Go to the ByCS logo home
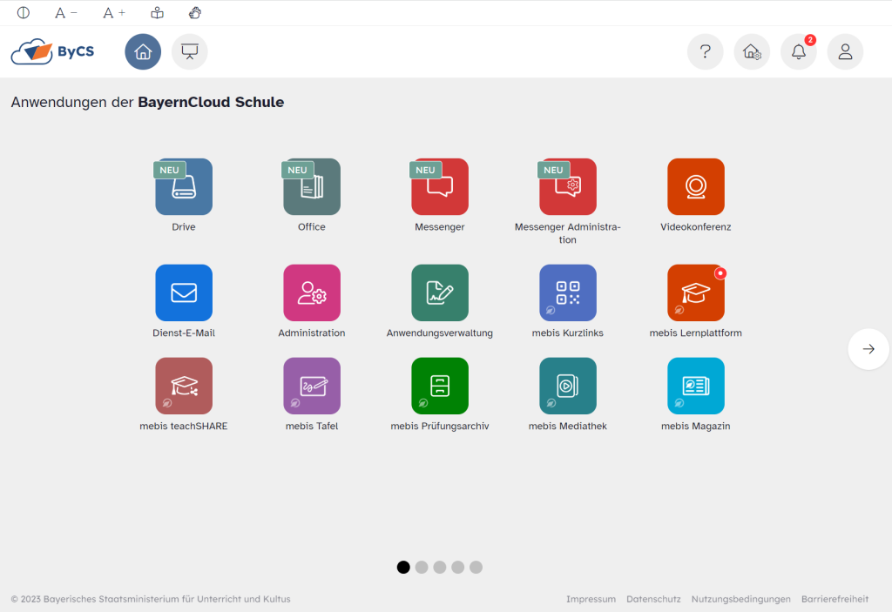This screenshot has width=892, height=612. coord(52,51)
